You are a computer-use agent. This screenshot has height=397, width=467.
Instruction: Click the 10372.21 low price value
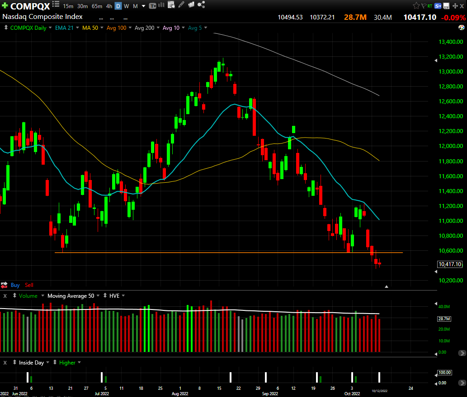click(322, 18)
